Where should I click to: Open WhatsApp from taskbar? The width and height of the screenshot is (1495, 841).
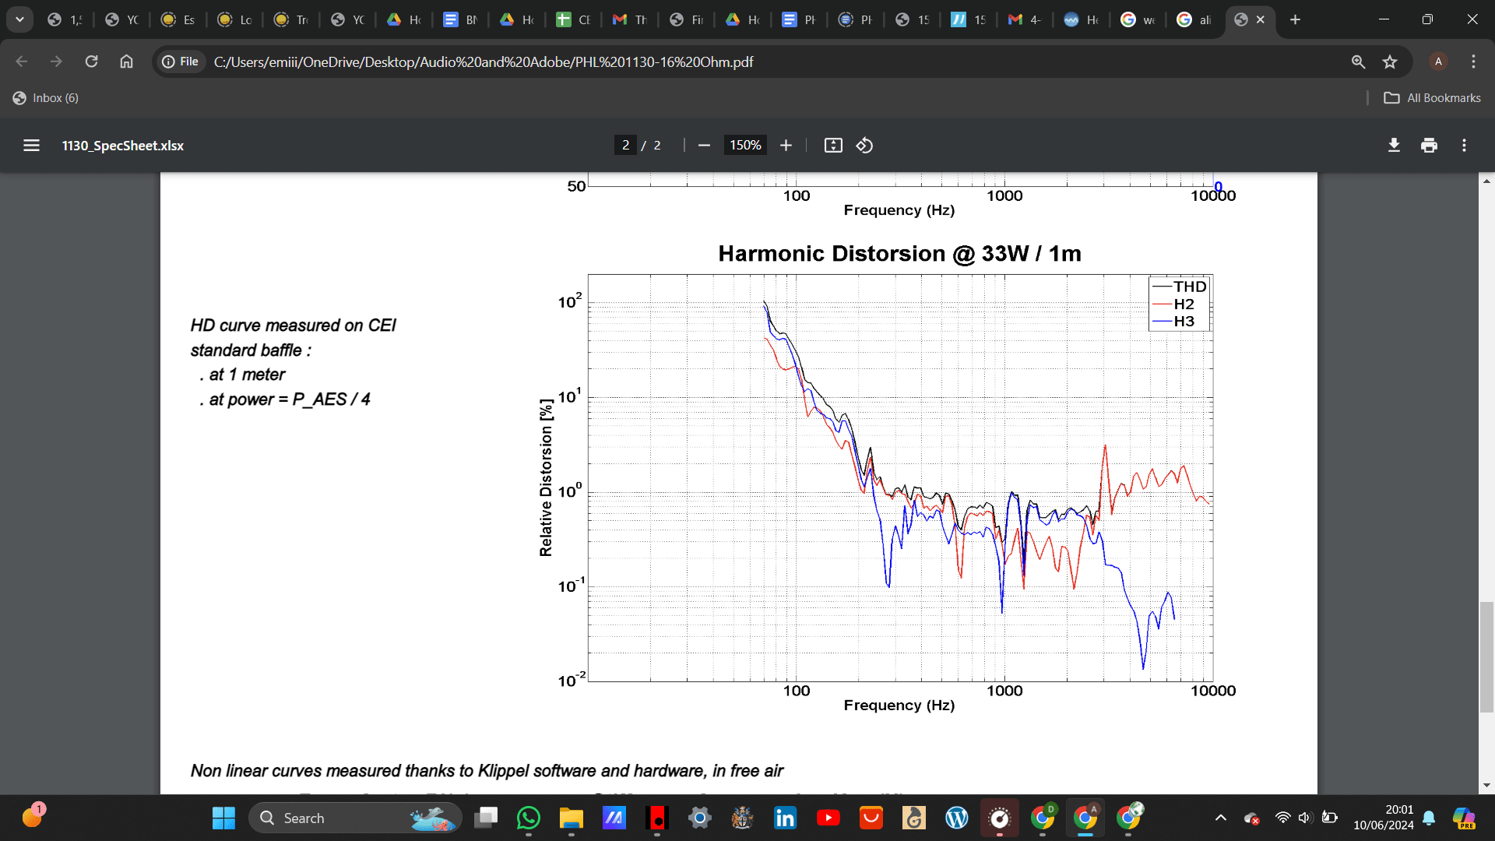[x=529, y=818]
